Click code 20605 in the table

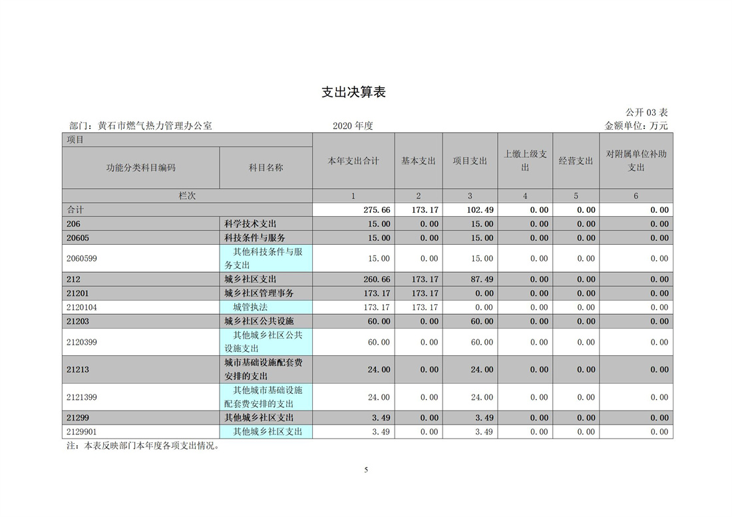pos(77,238)
